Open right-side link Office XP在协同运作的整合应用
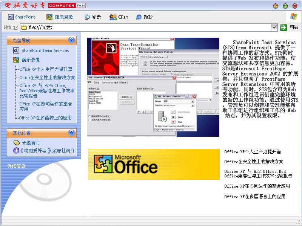Viewport: 302px width, 226px height. tap(257, 186)
